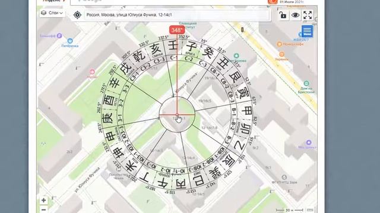
Task: Zoom out with the minus button
Action: tap(43, 209)
